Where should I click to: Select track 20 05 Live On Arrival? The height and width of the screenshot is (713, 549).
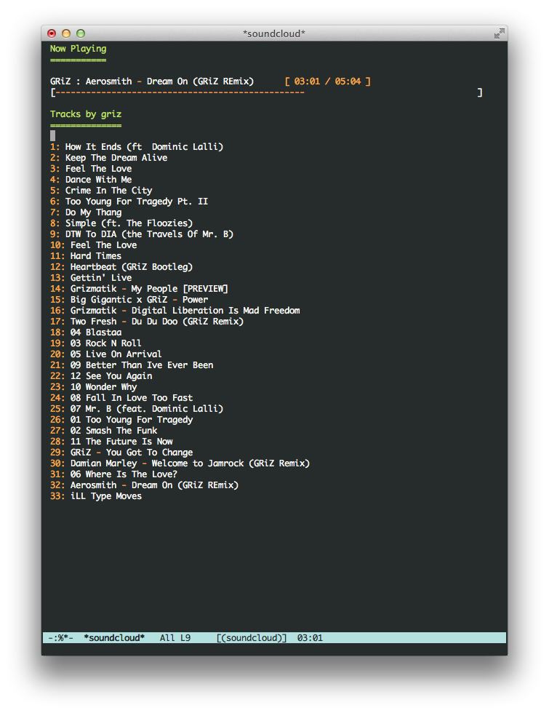pos(106,354)
